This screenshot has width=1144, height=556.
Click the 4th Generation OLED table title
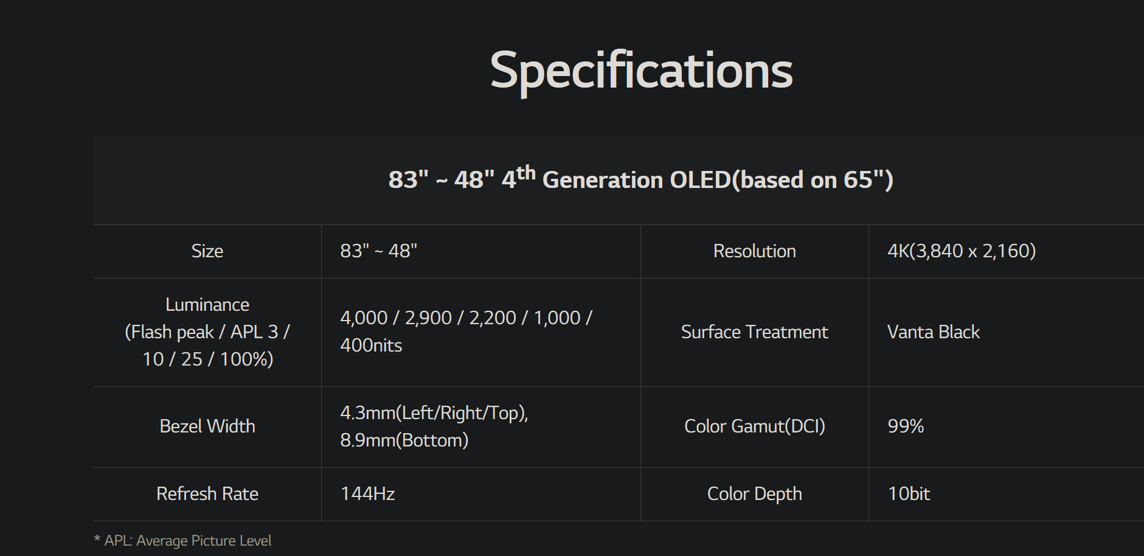point(640,179)
